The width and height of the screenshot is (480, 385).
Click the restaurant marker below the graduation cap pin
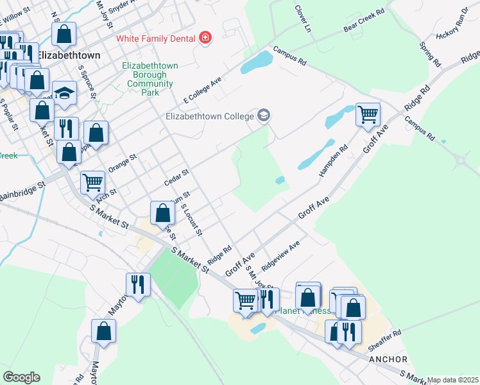67,130
